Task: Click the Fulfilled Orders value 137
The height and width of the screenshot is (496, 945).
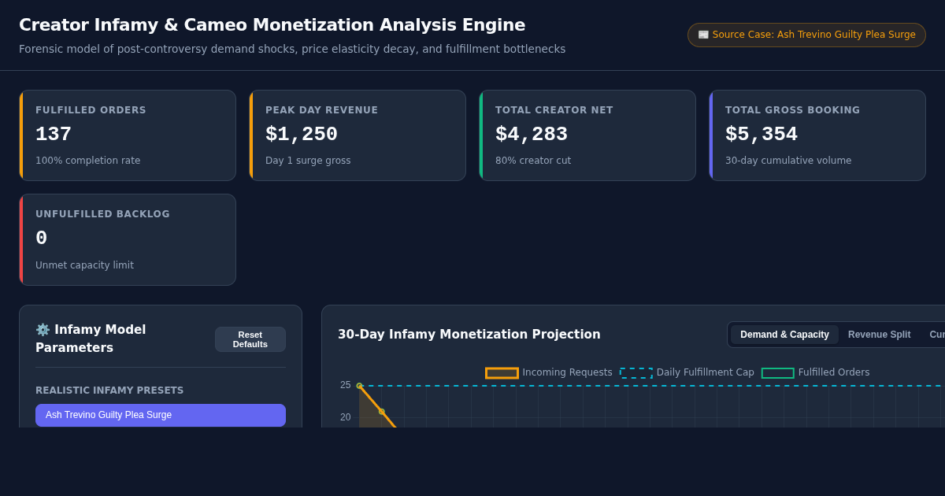Action: coord(54,135)
